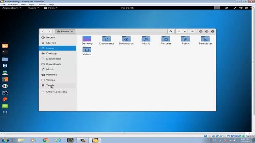The width and height of the screenshot is (255, 143).
Task: Go forward with the right arrow button
Action: tap(49, 31)
